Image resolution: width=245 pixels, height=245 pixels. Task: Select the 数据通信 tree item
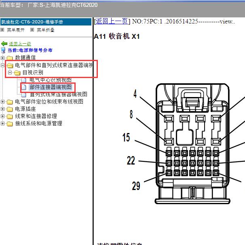point(25,57)
